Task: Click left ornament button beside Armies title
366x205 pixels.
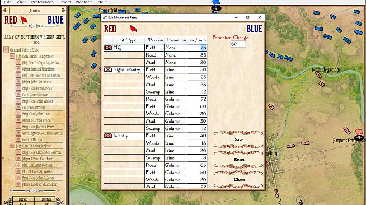Action: (5, 11)
